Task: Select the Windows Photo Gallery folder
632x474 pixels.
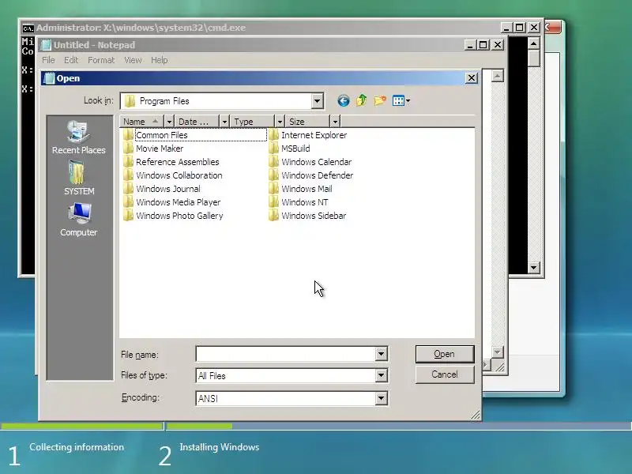Action: click(x=173, y=216)
